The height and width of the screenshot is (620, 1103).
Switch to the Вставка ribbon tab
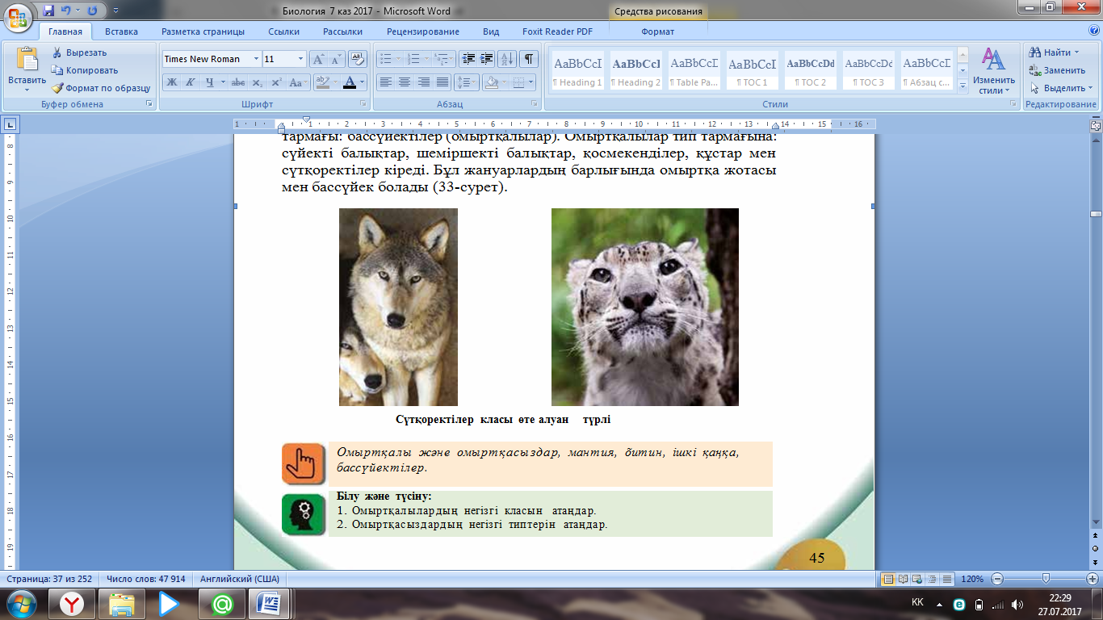coord(121,31)
